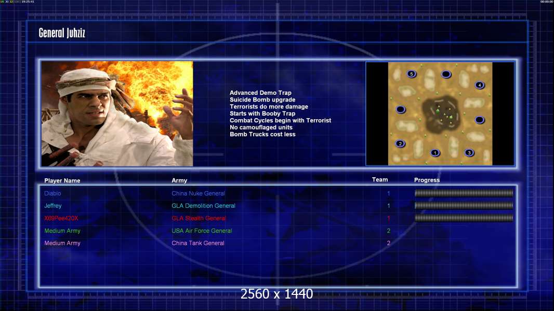Click 'USA Air Force General' army entry

202,231
